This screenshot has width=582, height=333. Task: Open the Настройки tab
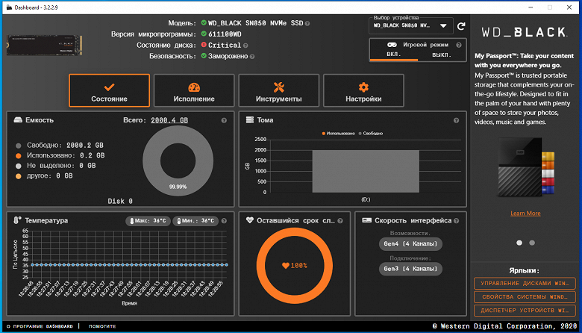point(363,90)
